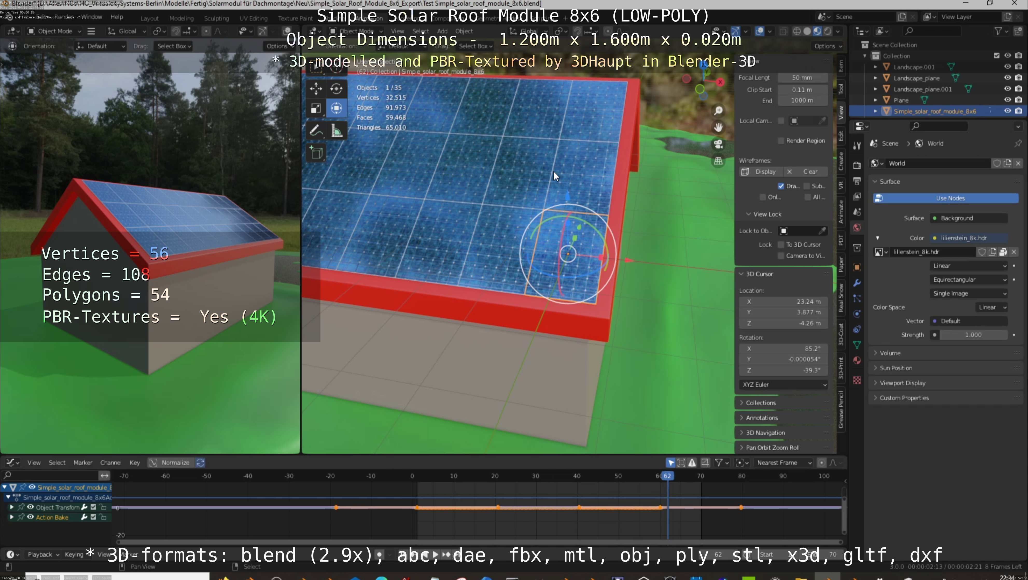
Task: Pin the properties editor with pin icon
Action: [1018, 143]
